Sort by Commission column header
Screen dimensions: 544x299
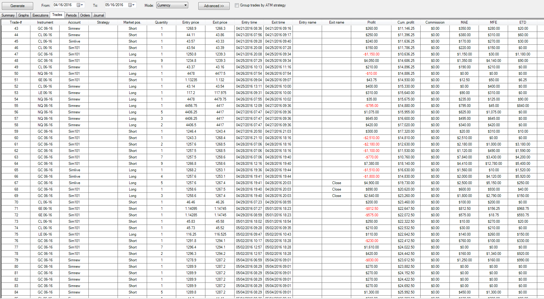[435, 22]
